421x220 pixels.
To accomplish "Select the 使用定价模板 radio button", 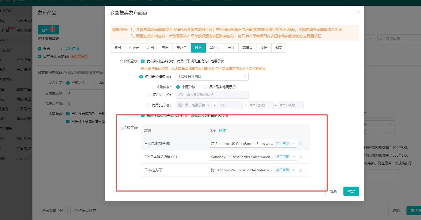I will point(141,77).
